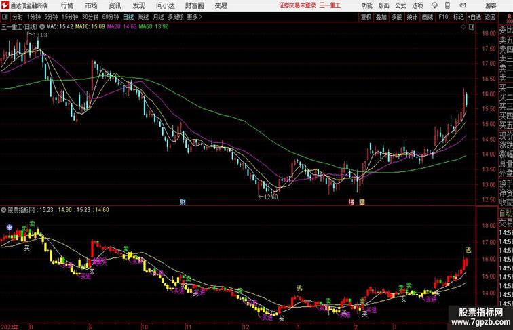Open the 画线 drawing tools

coord(427,17)
